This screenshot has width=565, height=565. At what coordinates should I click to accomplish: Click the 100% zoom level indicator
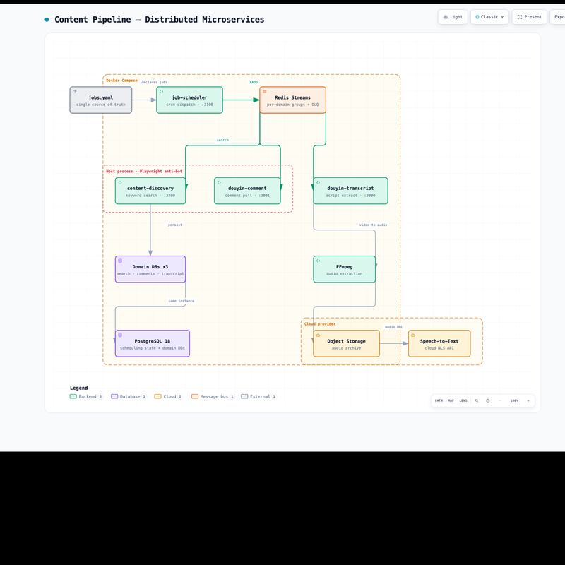514,400
